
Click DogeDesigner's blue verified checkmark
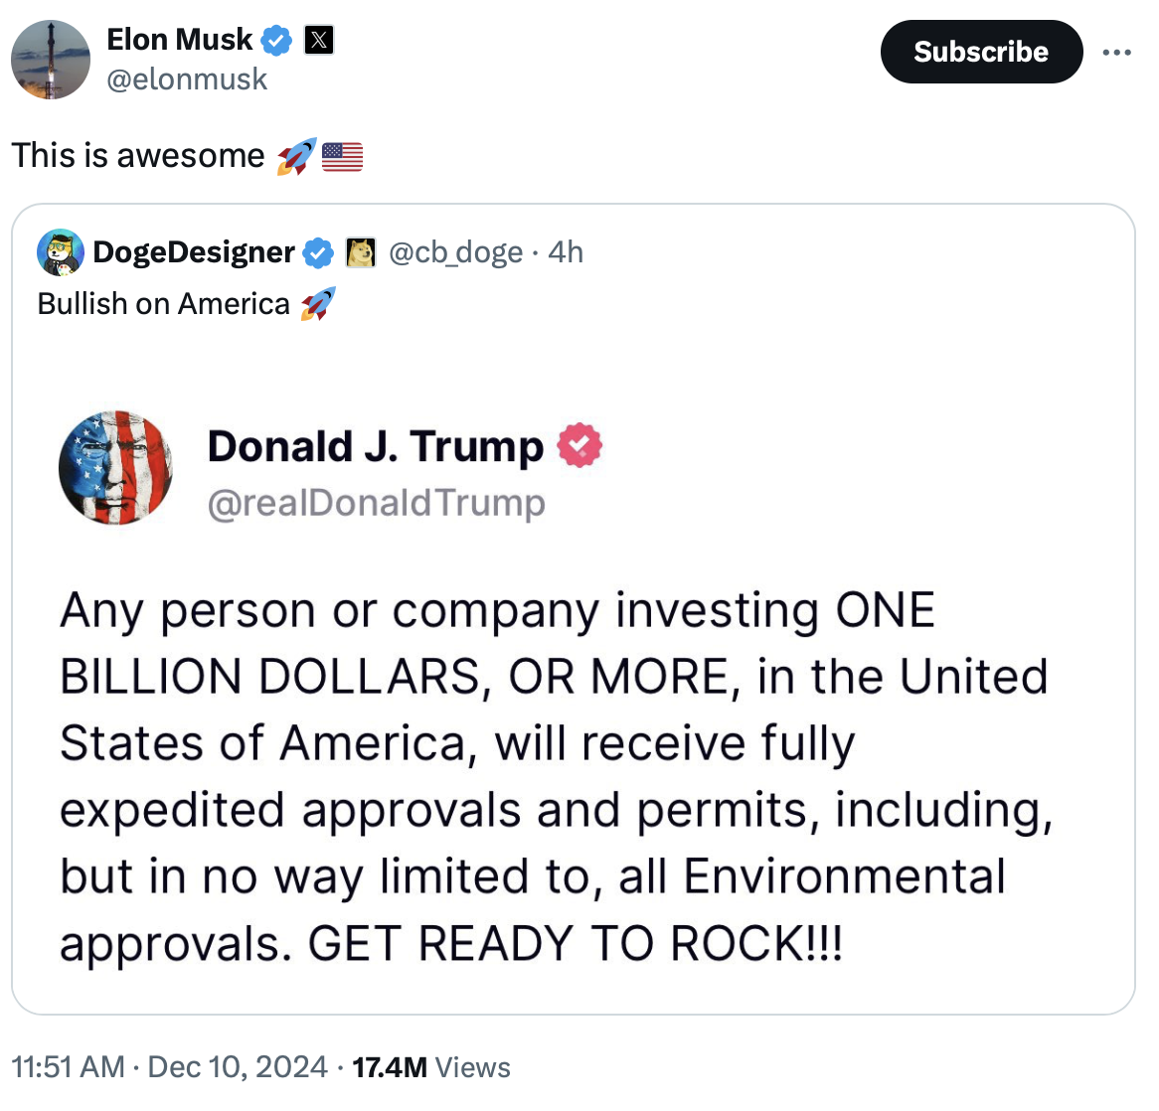[x=317, y=253]
